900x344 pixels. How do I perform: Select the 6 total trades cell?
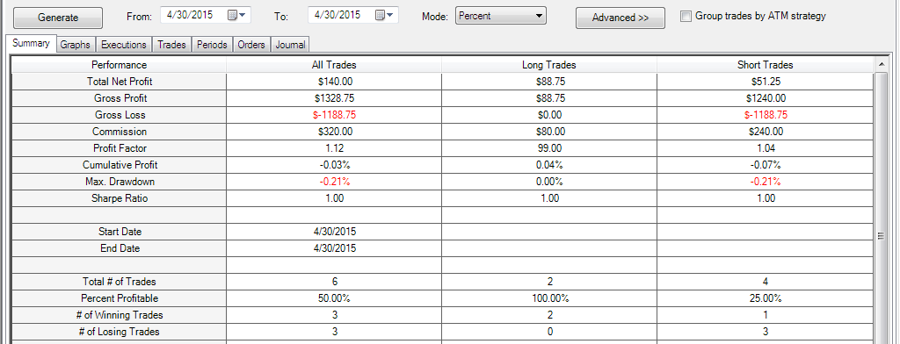[x=334, y=282]
